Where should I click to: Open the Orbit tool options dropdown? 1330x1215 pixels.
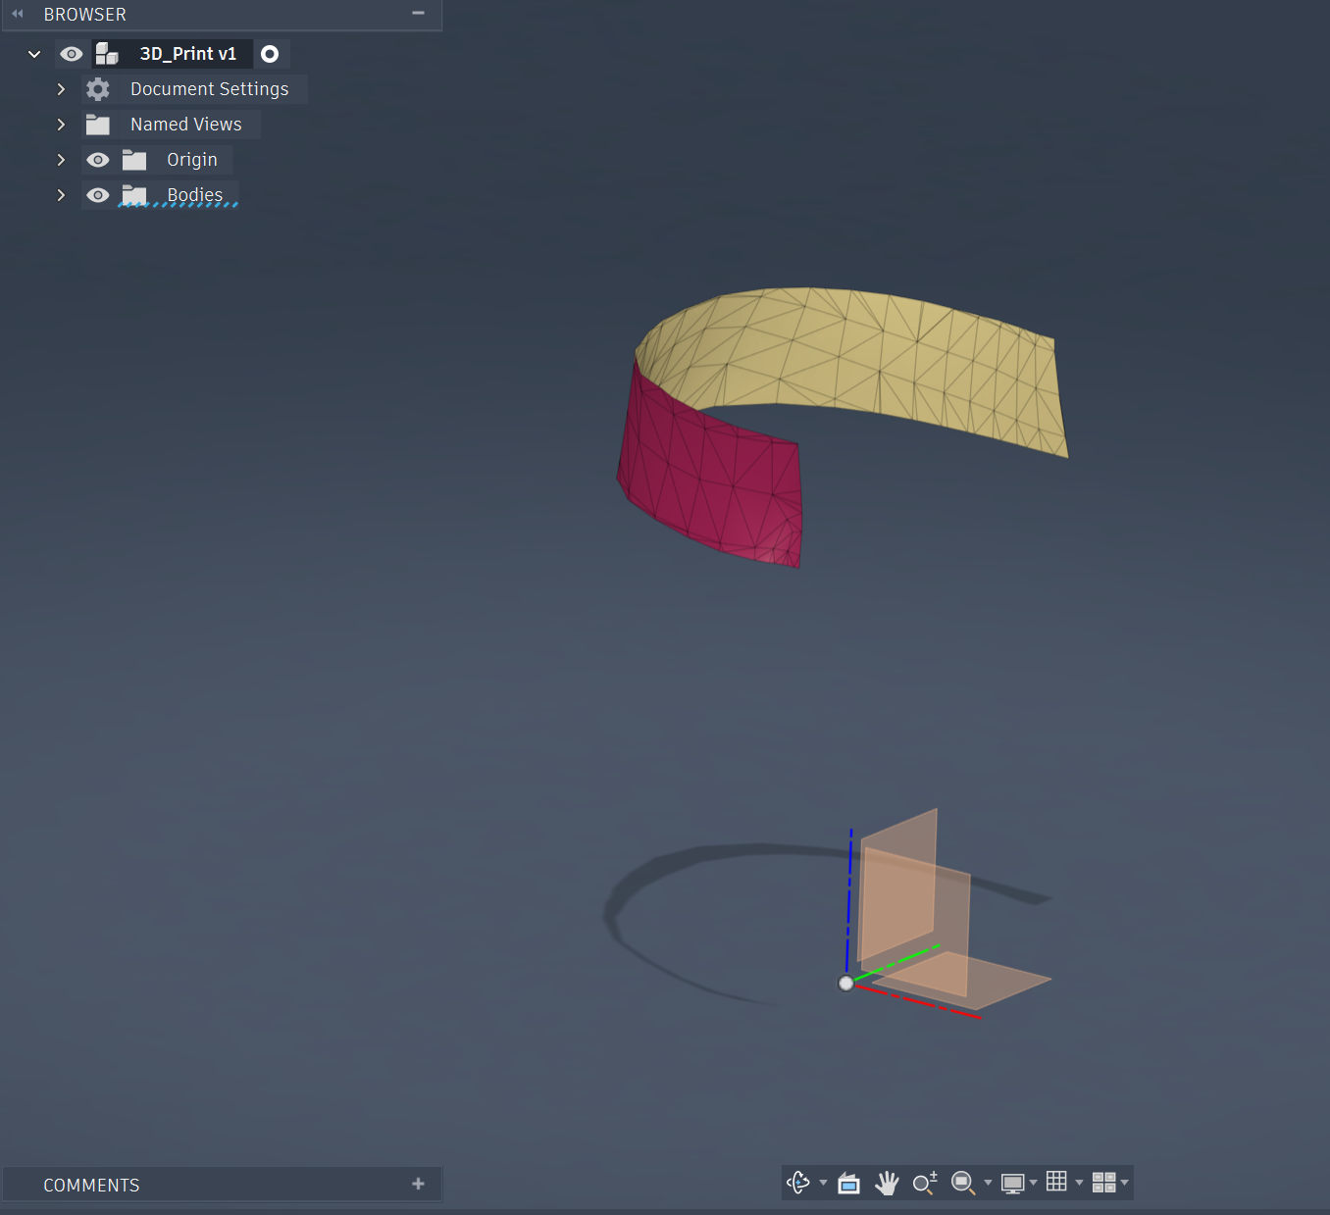pyautogui.click(x=823, y=1183)
